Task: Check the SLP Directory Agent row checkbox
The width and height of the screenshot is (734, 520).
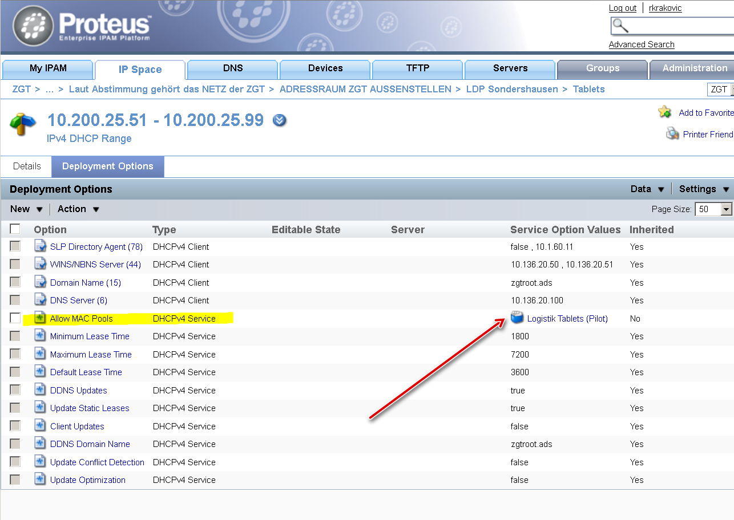Action: [x=15, y=246]
